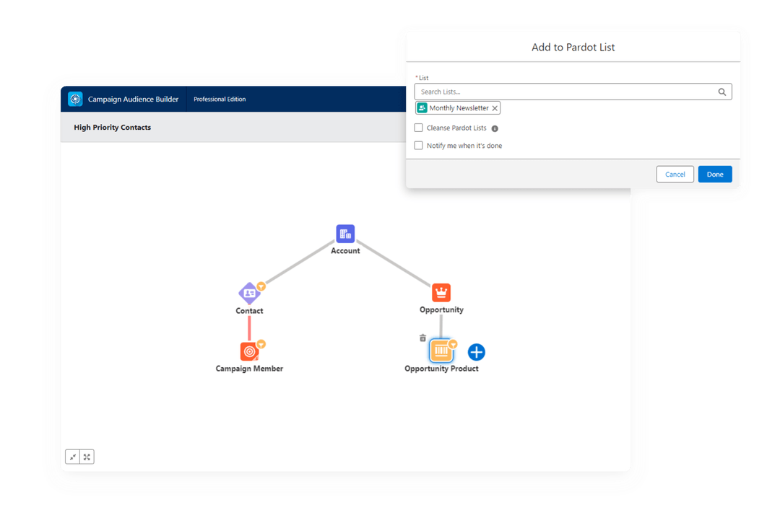The image size is (780, 515).
Task: Select the Opportunity Product node icon
Action: (x=442, y=351)
